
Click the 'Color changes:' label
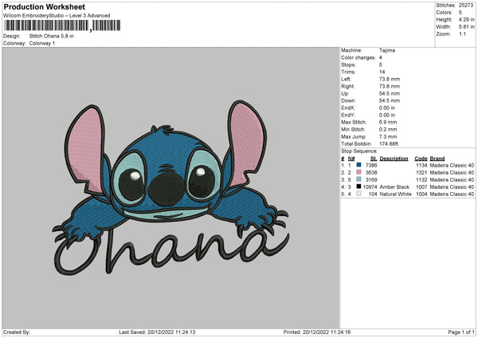[358, 57]
